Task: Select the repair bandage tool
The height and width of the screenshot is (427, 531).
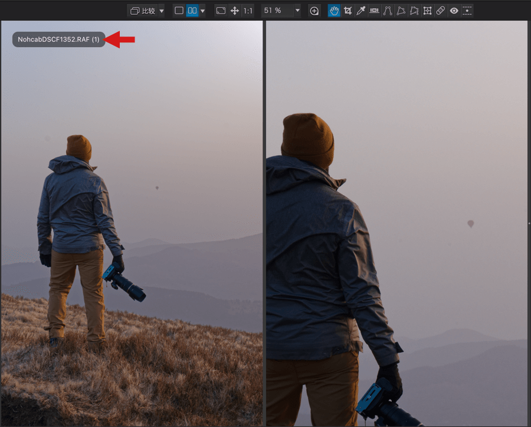Action: click(441, 11)
